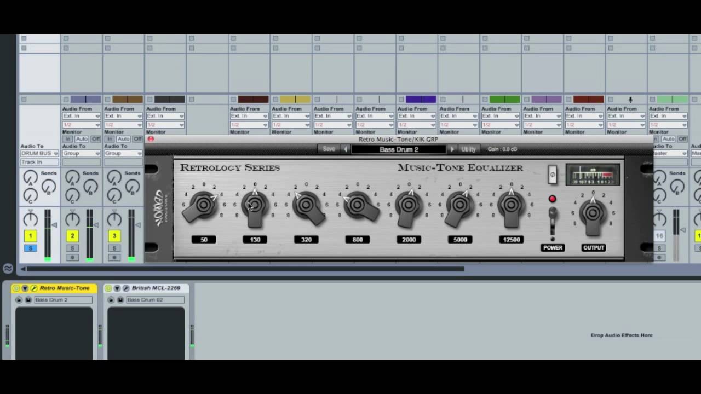Arm track 3 for recording
701x394 pixels.
[x=114, y=257]
